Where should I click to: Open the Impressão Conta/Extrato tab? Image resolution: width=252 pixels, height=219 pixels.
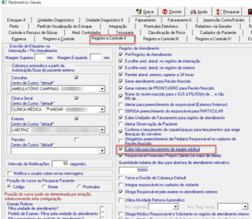pos(224,20)
